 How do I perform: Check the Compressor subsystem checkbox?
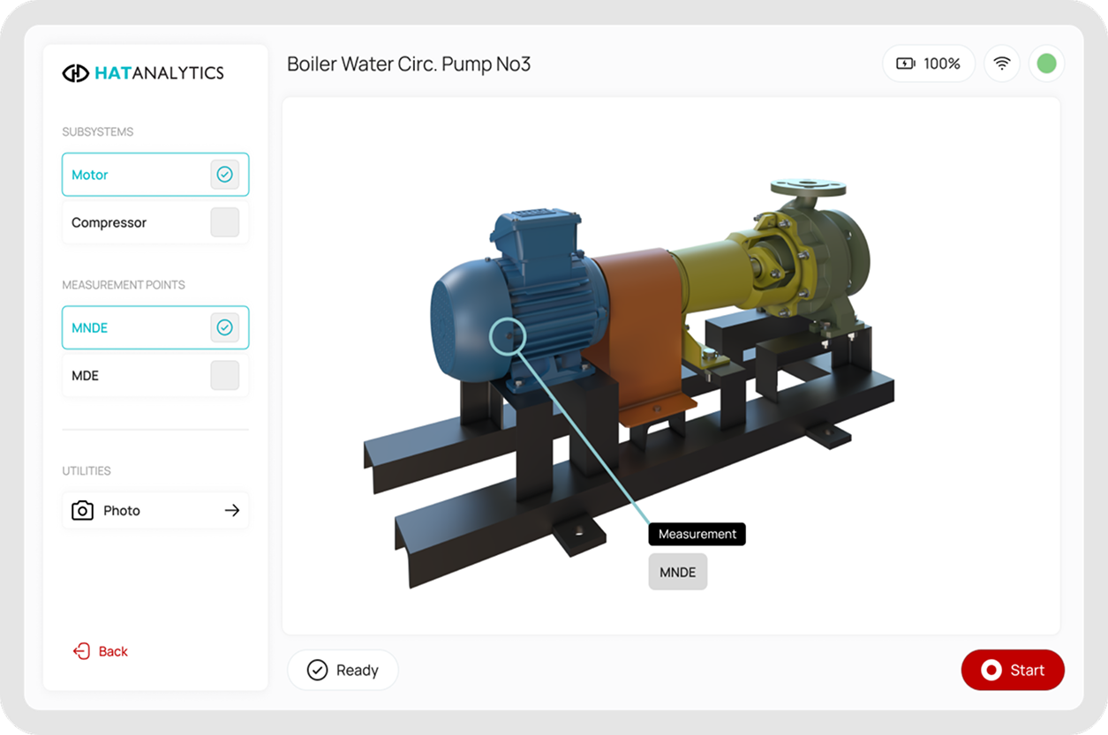click(225, 222)
